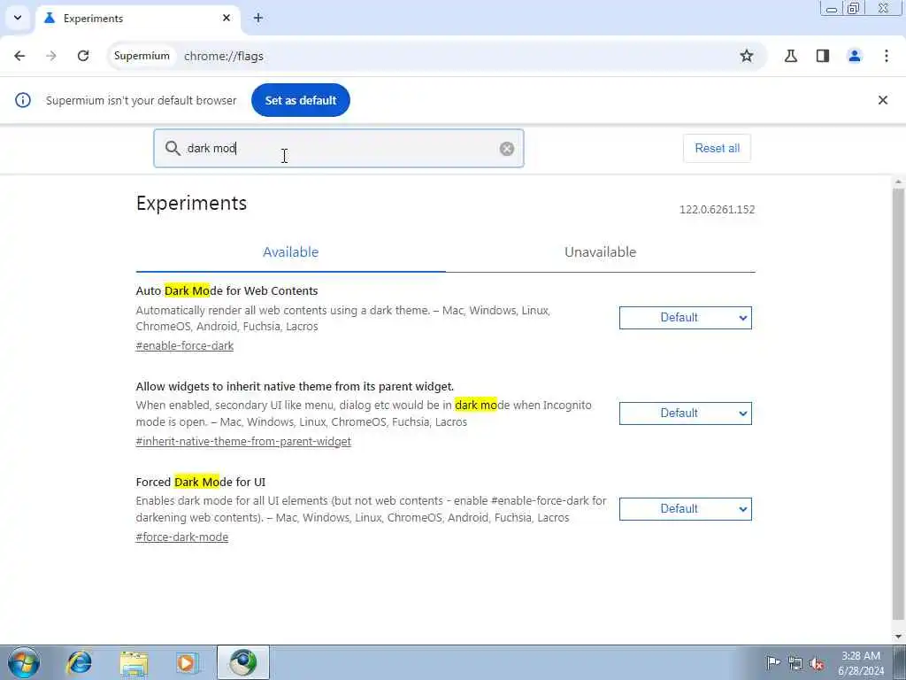The width and height of the screenshot is (906, 680).
Task: Click the Auto Dark Mode for Web Contents title
Action: click(226, 290)
